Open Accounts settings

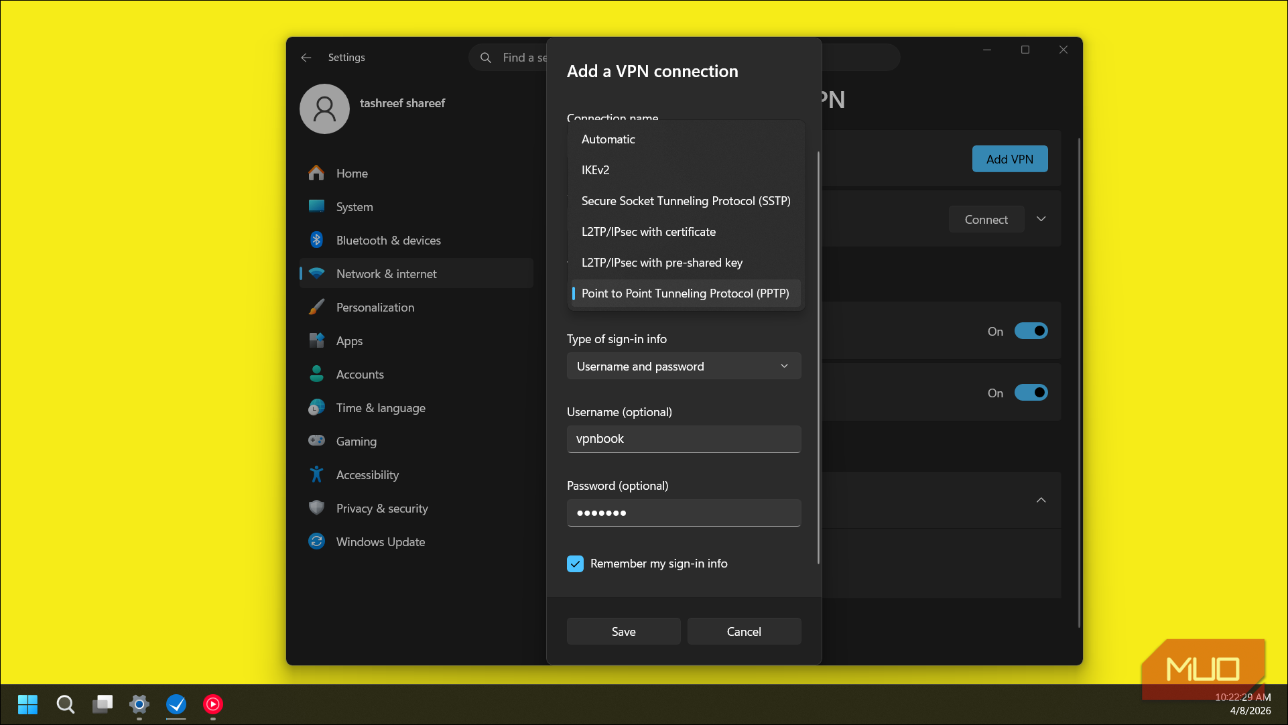point(415,375)
